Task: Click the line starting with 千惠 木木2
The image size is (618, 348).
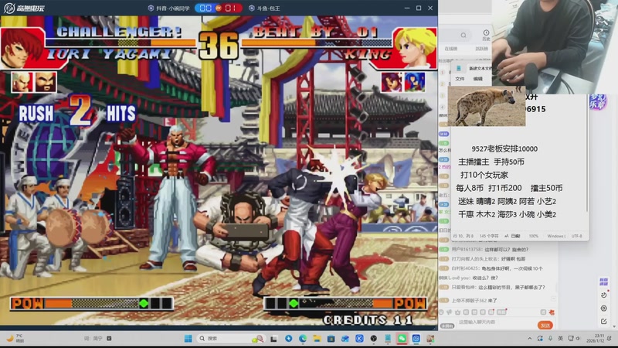Action: [507, 215]
